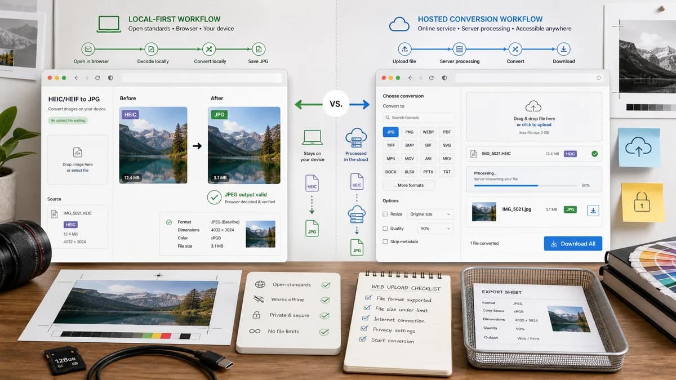The width and height of the screenshot is (676, 380).
Task: Select the Server processing workflow step icon
Action: [460, 48]
